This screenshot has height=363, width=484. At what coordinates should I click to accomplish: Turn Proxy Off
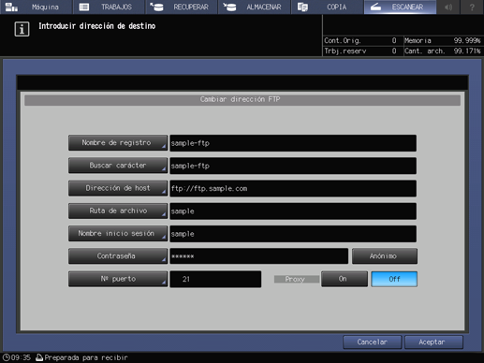point(394,279)
